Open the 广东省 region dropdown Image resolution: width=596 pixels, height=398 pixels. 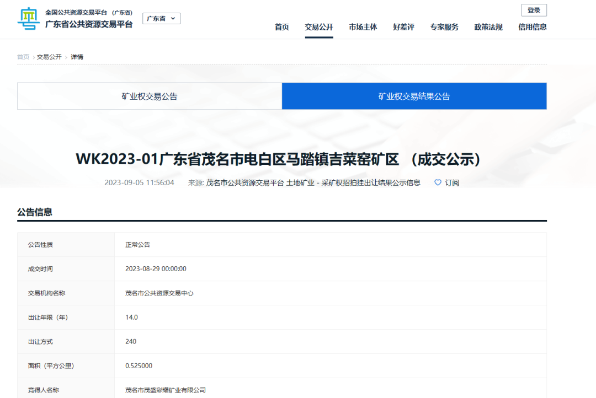161,19
